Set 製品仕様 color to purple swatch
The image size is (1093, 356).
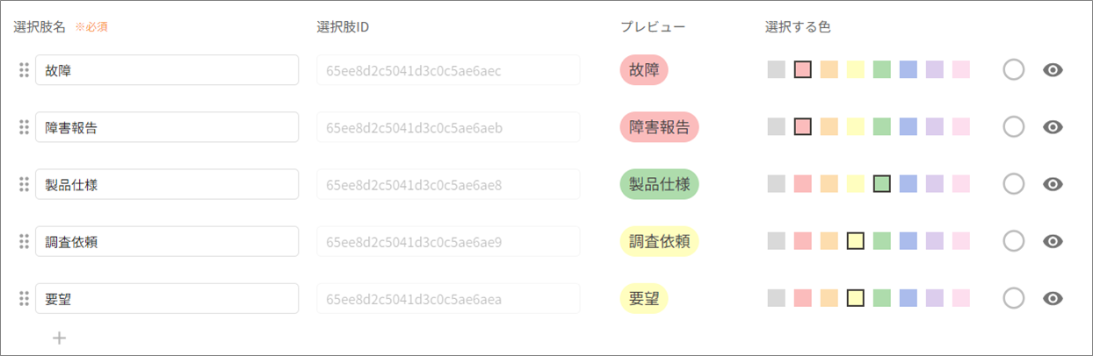tap(935, 184)
